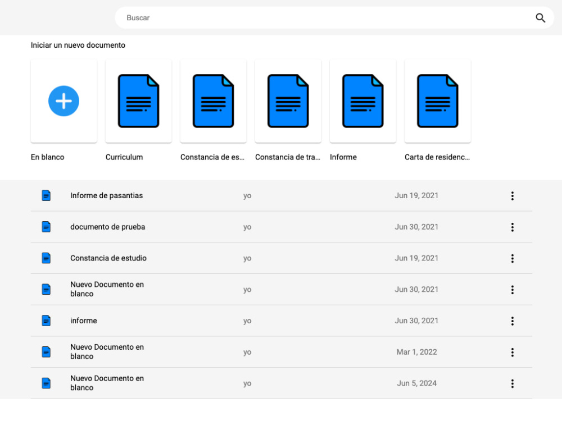Click owner yo in documento de prueba row
This screenshot has width=562, height=421.
coord(247,227)
